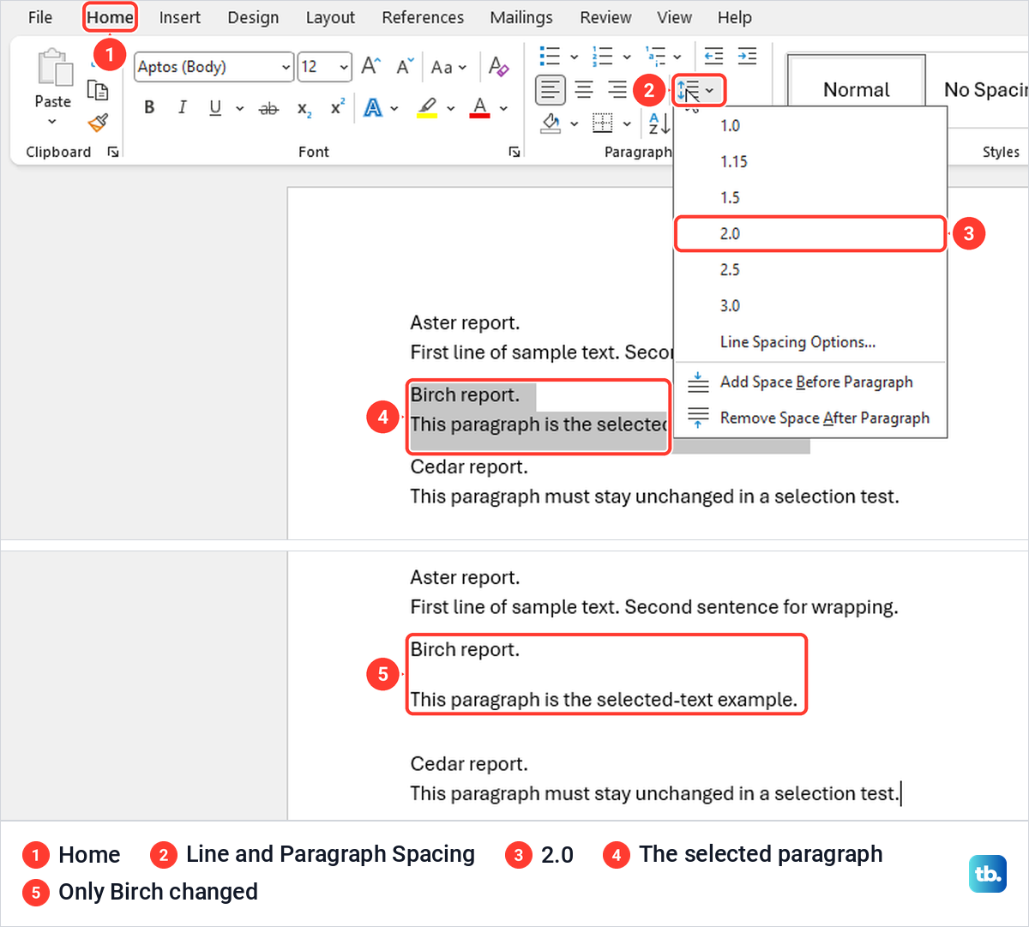1029x927 pixels.
Task: Toggle Bold formatting
Action: click(x=149, y=107)
